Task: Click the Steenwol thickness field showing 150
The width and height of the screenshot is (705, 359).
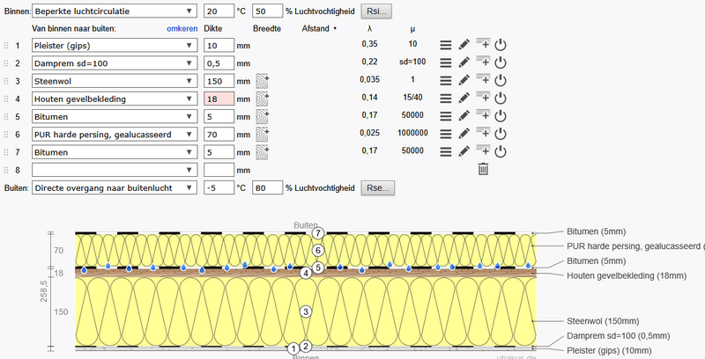Action: click(219, 81)
